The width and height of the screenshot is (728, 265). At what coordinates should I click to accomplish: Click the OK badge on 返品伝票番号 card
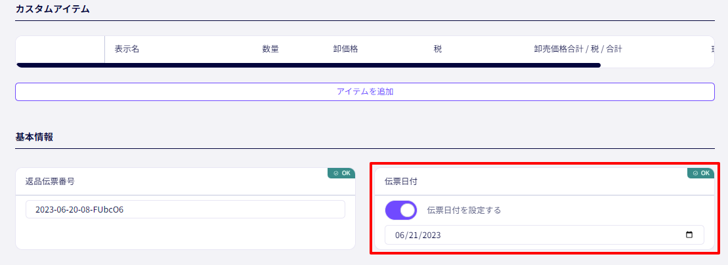pyautogui.click(x=341, y=173)
